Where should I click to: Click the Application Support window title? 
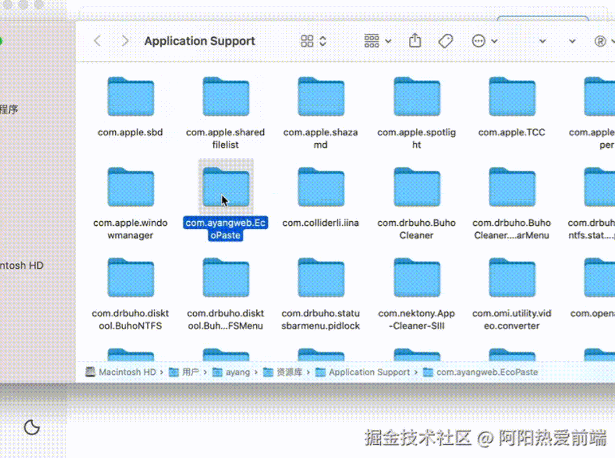click(200, 41)
